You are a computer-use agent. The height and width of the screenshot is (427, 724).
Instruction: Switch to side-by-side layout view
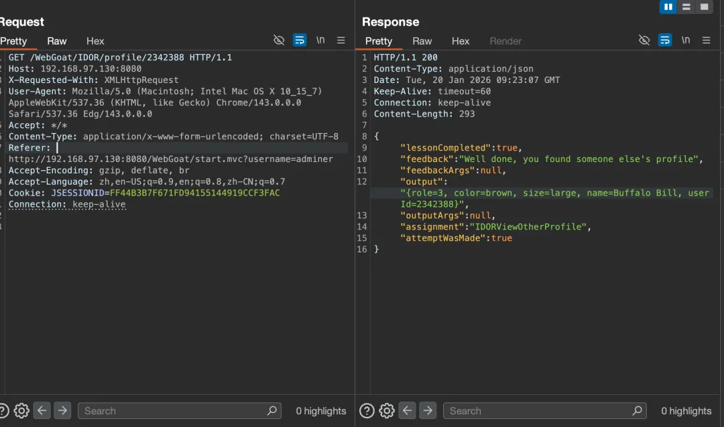pos(668,7)
